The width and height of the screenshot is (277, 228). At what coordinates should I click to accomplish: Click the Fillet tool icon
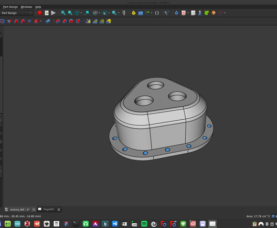click(x=58, y=21)
